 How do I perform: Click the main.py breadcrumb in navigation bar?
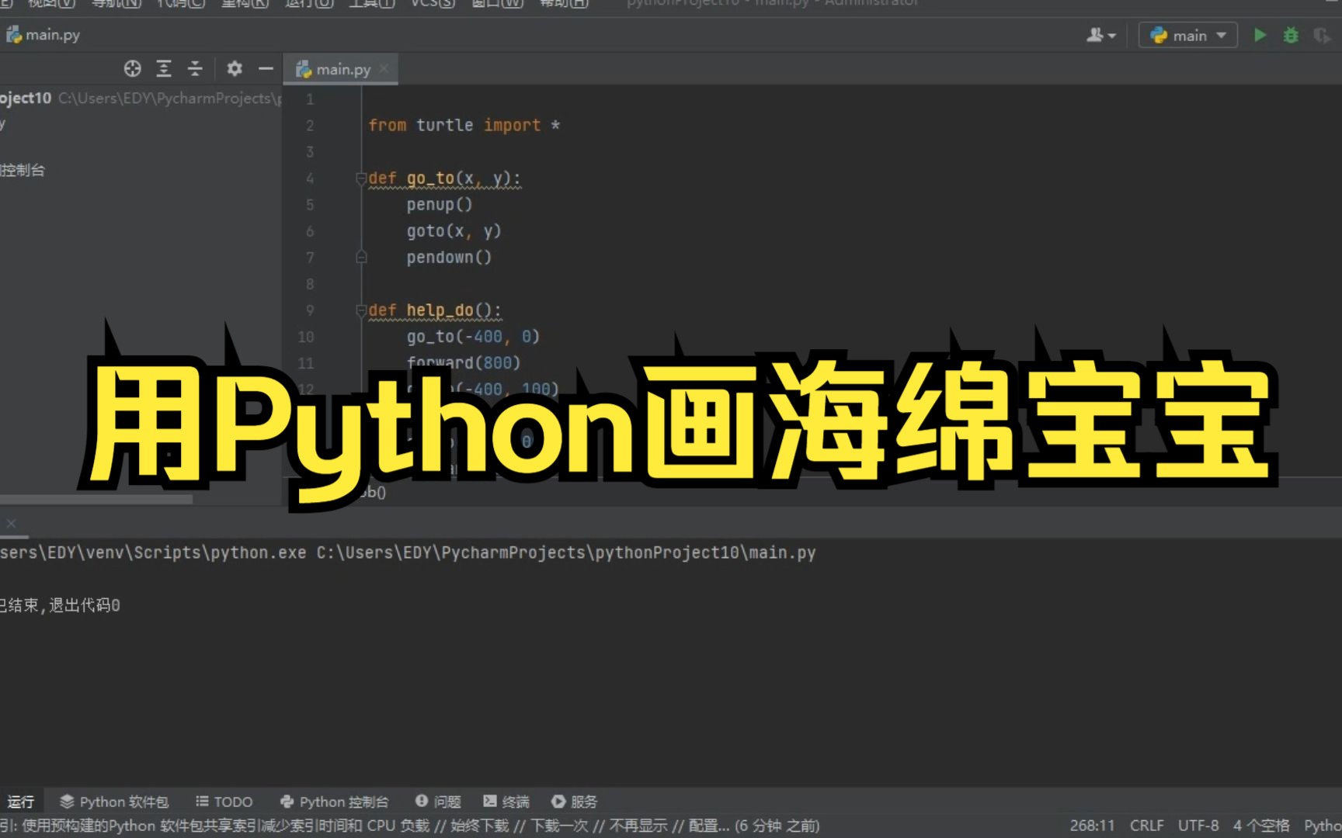43,35
